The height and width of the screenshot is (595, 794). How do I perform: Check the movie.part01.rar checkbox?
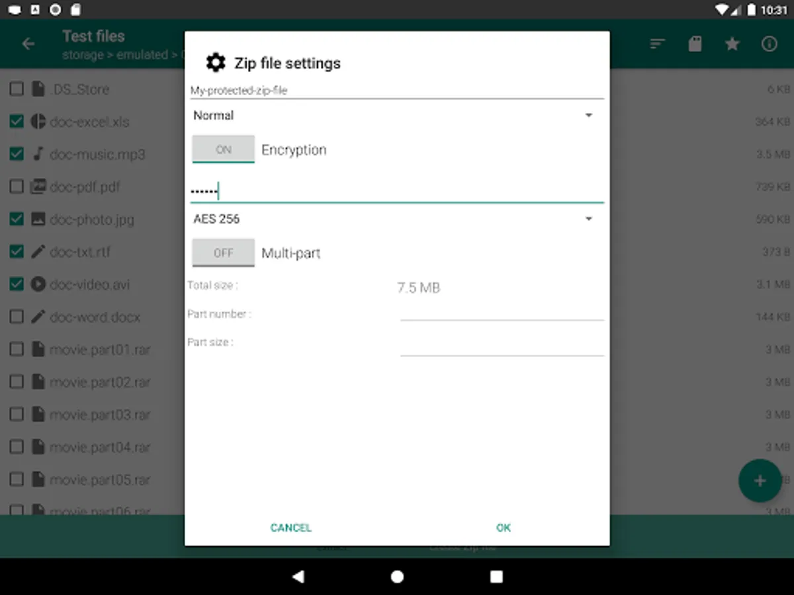click(x=17, y=349)
